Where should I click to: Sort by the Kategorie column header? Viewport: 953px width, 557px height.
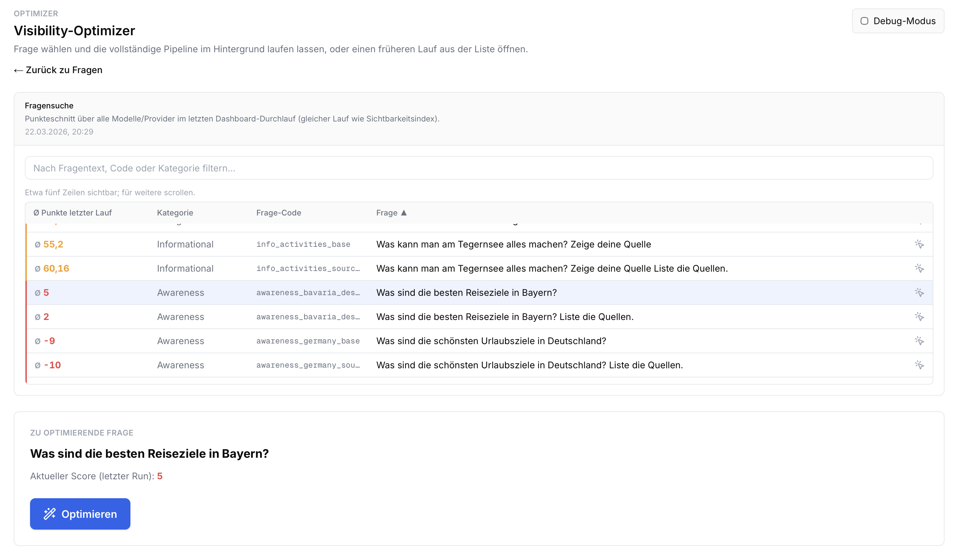coord(175,213)
